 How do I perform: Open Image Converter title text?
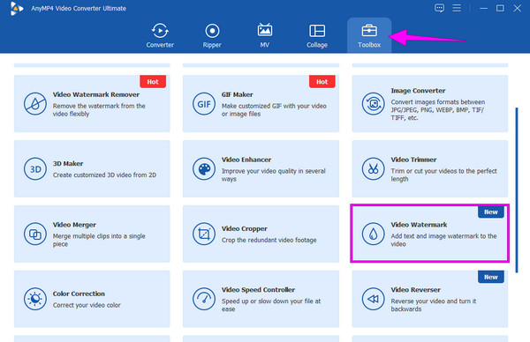[x=418, y=91]
